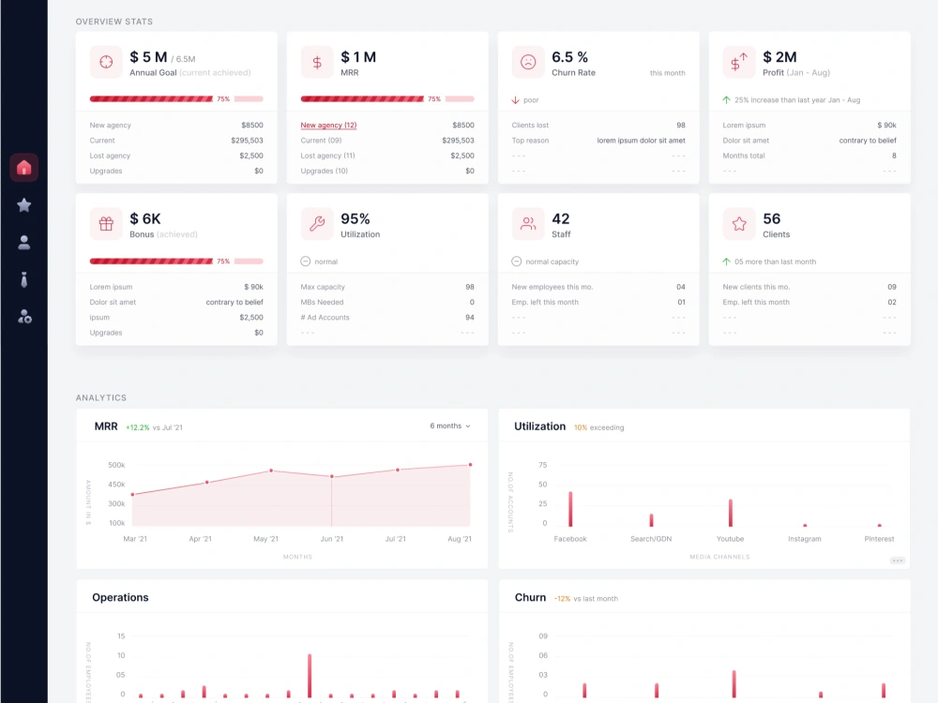The height and width of the screenshot is (703, 938).
Task: Click the Annual Goal 75% progress bar
Action: click(x=176, y=98)
